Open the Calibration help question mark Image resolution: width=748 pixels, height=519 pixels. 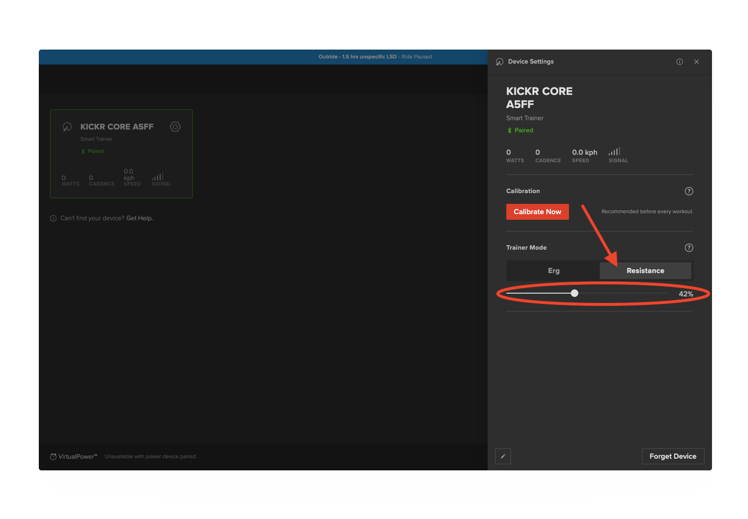[689, 191]
